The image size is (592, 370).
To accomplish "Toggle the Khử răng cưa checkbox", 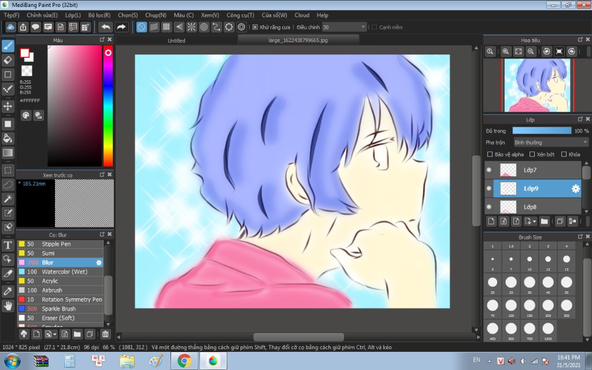I will pyautogui.click(x=255, y=27).
